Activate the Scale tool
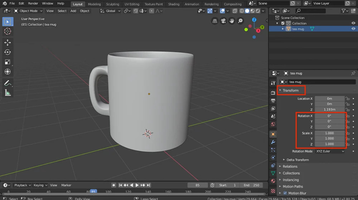358x200 pixels. tap(7, 62)
